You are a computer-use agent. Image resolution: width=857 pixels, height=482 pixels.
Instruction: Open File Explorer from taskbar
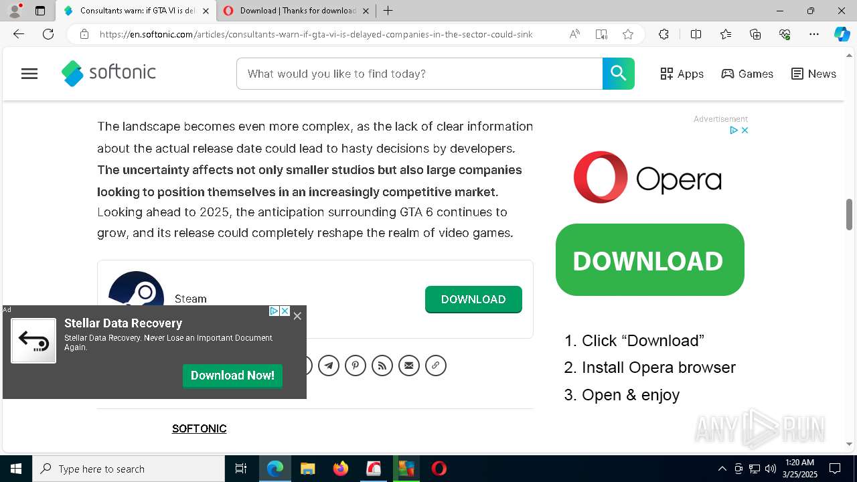[307, 469]
